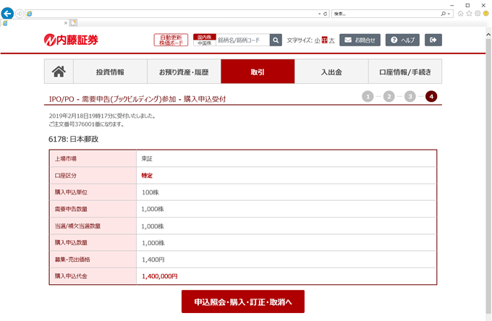Click step 1 progress indicator
Viewport: 492px width, 321px height.
click(368, 97)
